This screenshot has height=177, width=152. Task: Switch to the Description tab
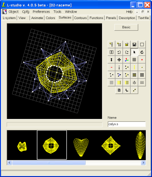[127, 18]
